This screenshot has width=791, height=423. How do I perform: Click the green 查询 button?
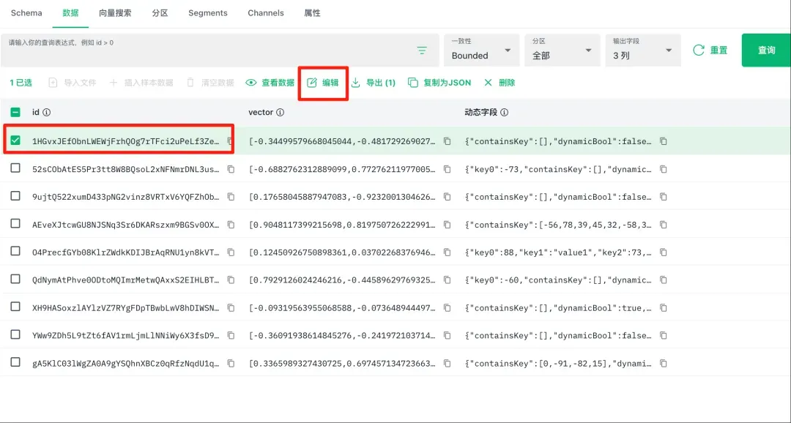tap(766, 50)
